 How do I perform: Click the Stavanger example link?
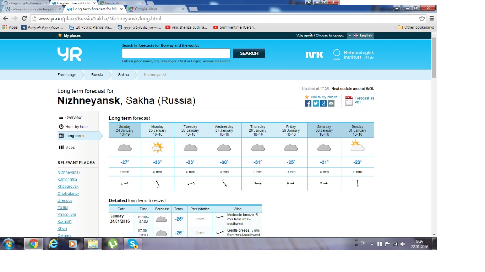click(168, 61)
